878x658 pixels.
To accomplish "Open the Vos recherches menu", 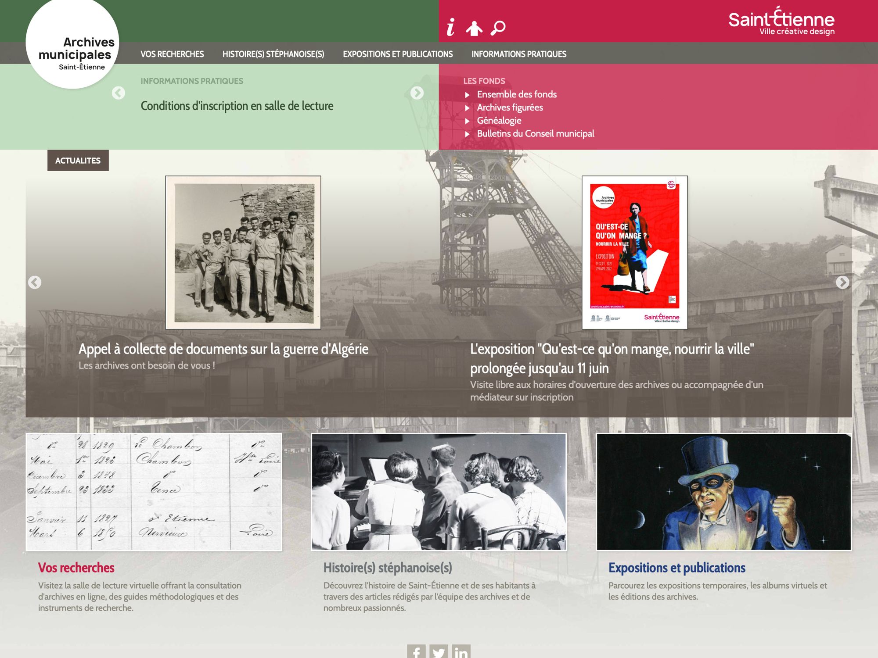I will pos(172,54).
